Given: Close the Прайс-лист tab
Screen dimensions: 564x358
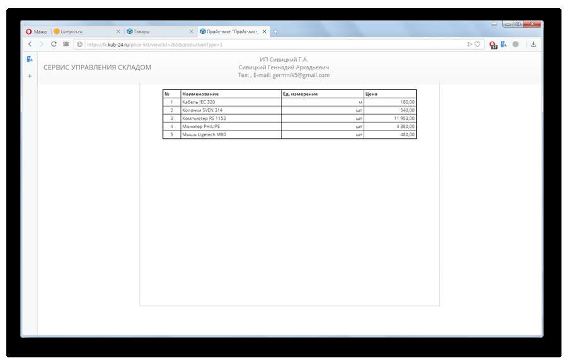Looking at the screenshot, I should 265,32.
